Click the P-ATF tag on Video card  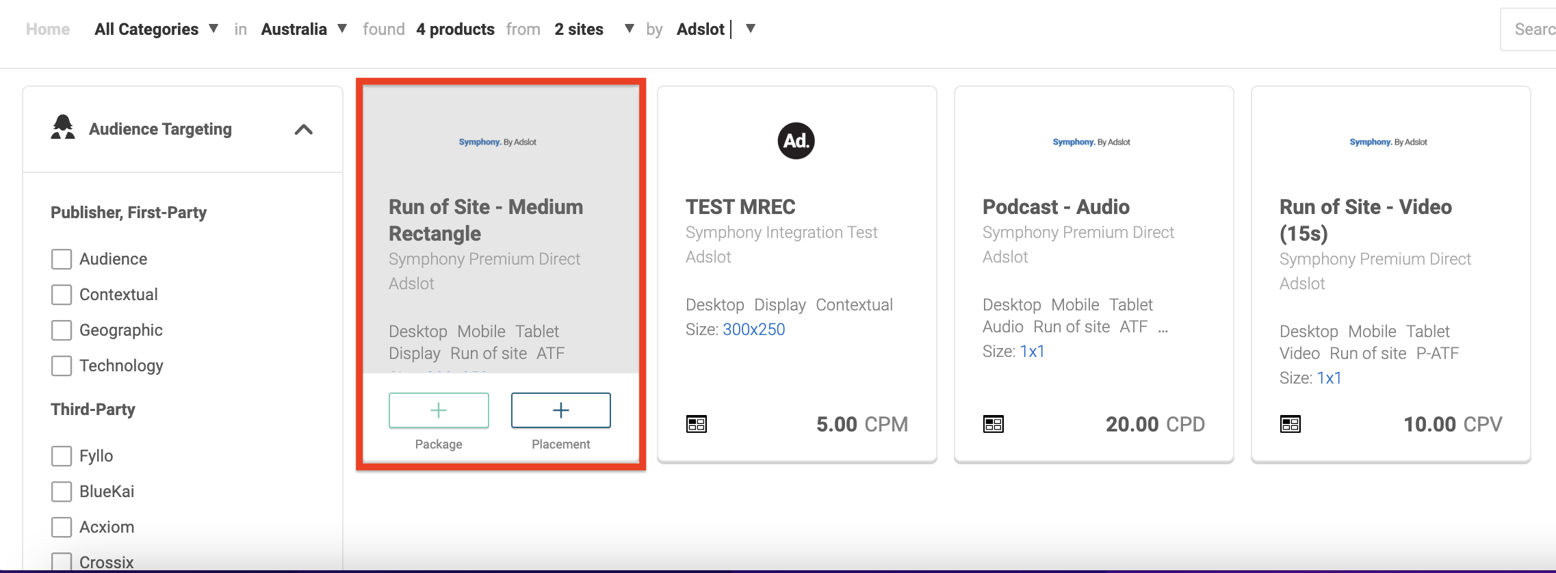1438,354
